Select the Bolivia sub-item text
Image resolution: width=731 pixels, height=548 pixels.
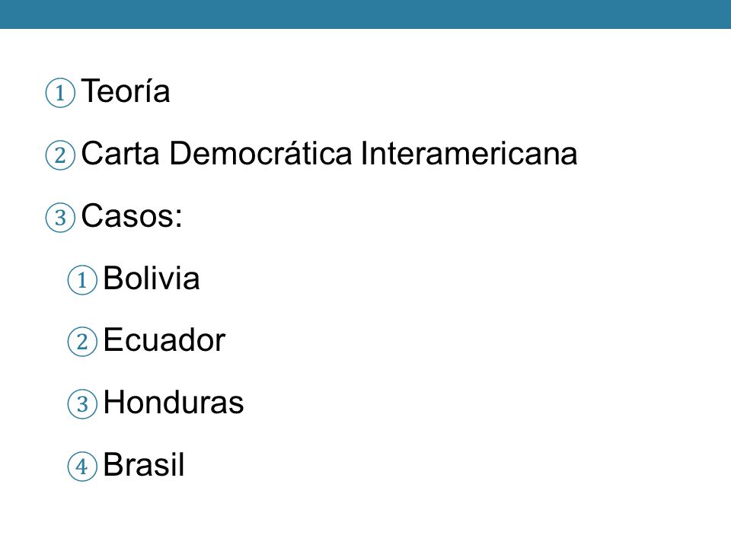[x=152, y=278]
